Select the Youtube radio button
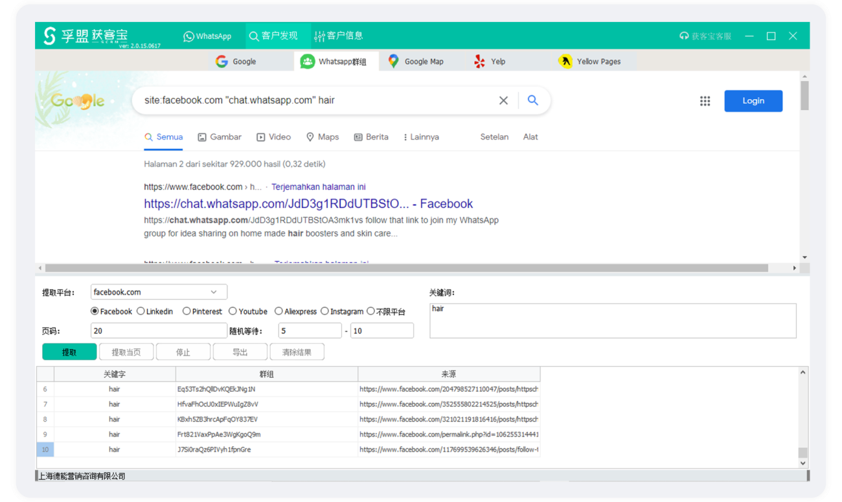Screen dimensions: 842x502 (233, 312)
